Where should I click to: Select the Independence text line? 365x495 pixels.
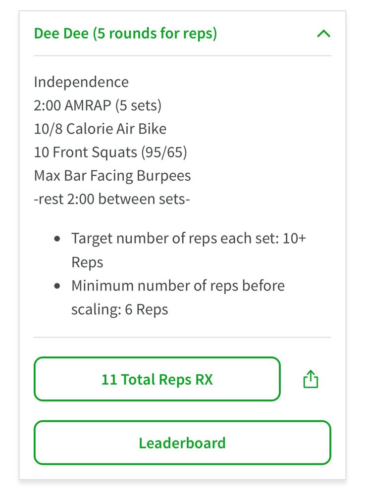pos(81,82)
